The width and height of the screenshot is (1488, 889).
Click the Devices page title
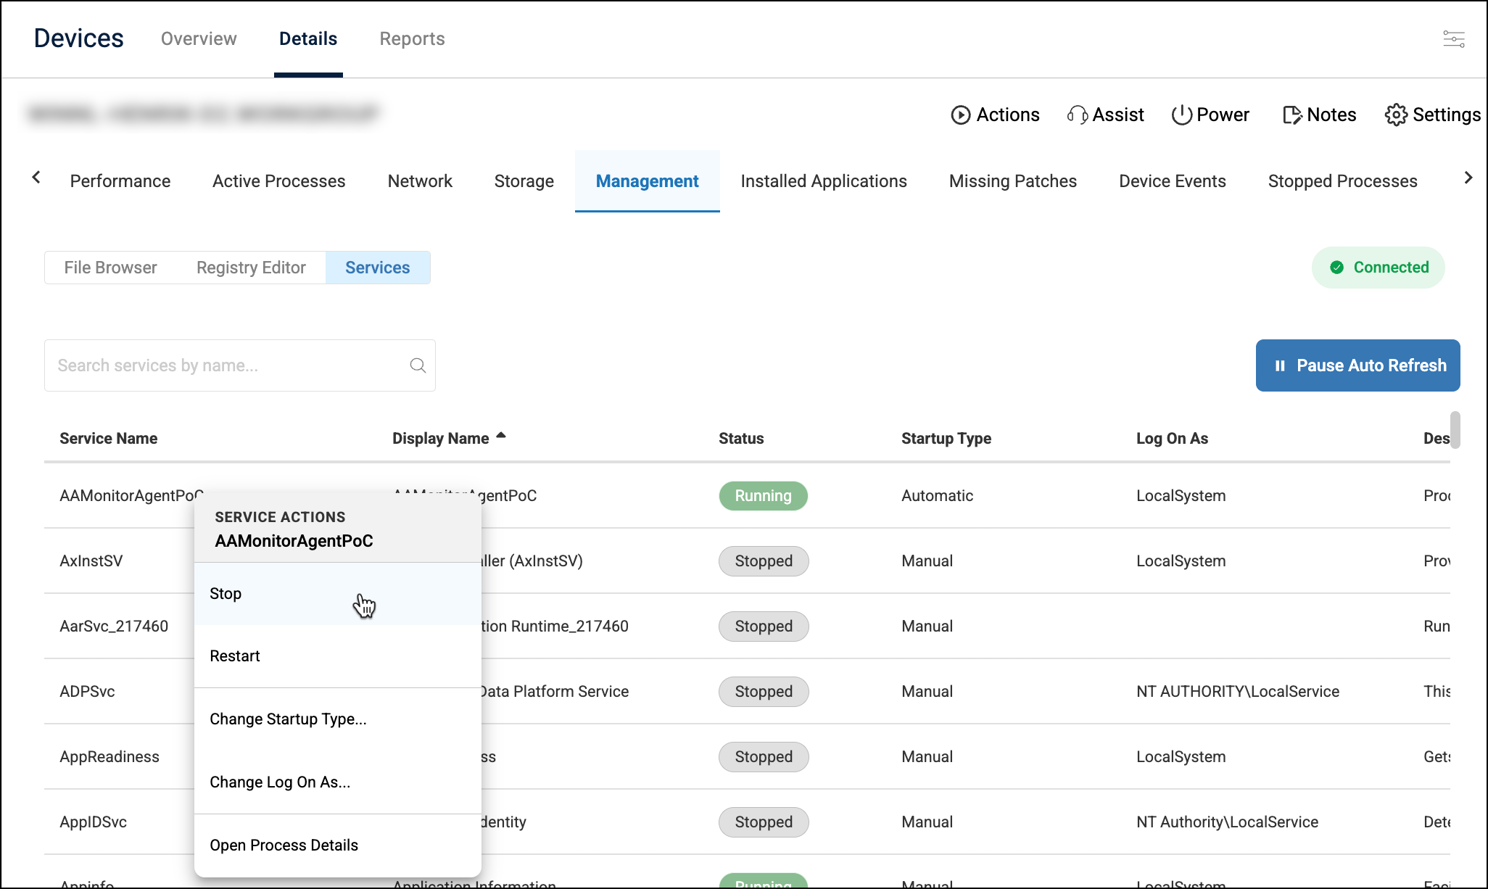point(79,38)
